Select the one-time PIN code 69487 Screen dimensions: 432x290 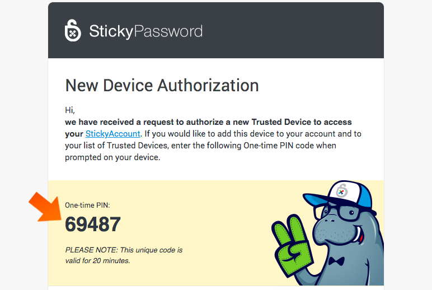coord(93,224)
